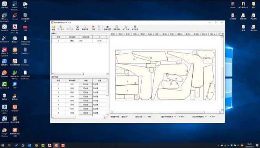Click detail button for part 1001
260x148 pixels.
pos(86,84)
